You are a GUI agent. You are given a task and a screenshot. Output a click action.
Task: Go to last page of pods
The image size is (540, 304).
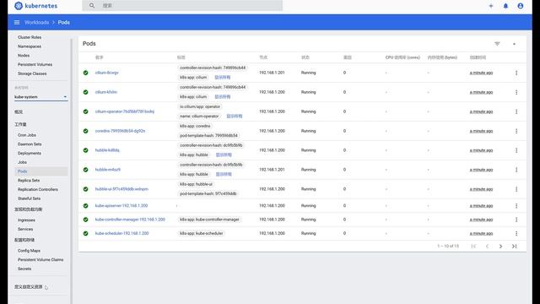click(x=514, y=246)
